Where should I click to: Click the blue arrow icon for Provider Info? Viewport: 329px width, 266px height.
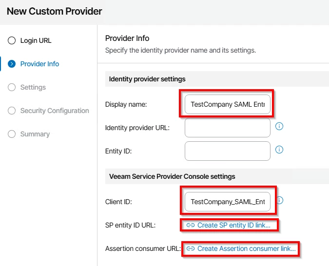12,64
